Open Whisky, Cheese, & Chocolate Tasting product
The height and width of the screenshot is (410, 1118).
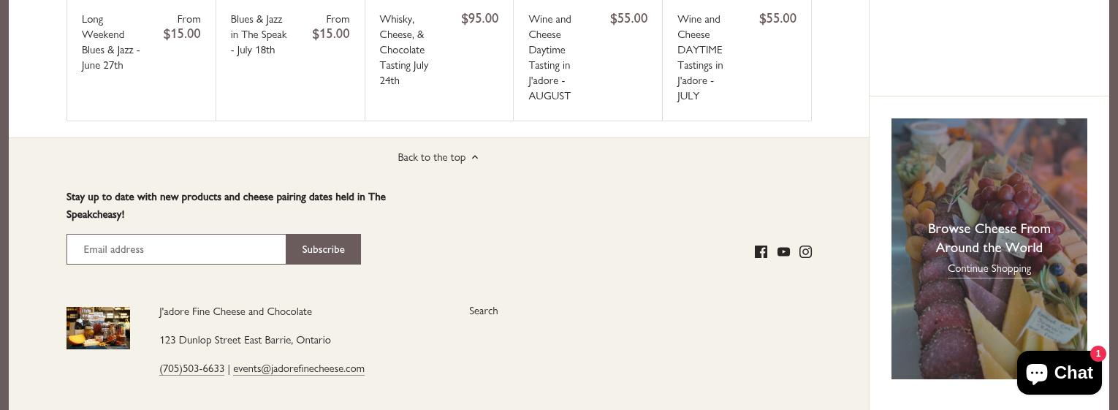[404, 50]
